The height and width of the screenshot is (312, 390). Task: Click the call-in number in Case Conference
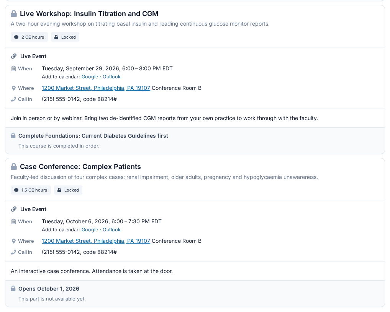(x=79, y=252)
